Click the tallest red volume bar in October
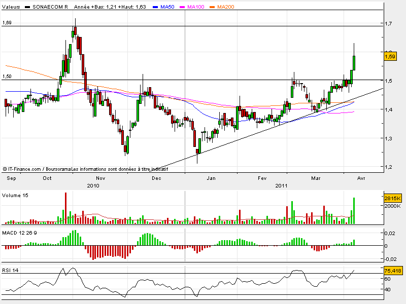 click(x=66, y=208)
